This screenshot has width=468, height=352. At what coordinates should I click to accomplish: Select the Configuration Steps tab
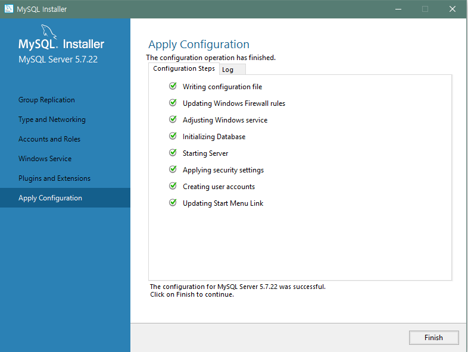(184, 68)
